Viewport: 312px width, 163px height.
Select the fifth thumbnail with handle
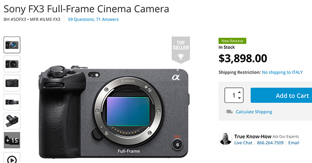[12, 121]
